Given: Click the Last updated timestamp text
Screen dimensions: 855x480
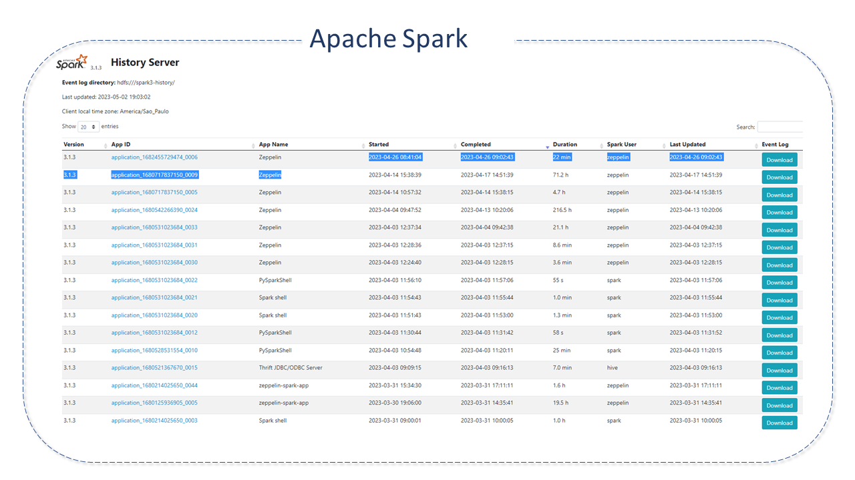Looking at the screenshot, I should tap(106, 97).
